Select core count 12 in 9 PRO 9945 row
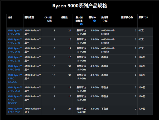This screenshot has width=159, height=120. (x=54, y=30)
